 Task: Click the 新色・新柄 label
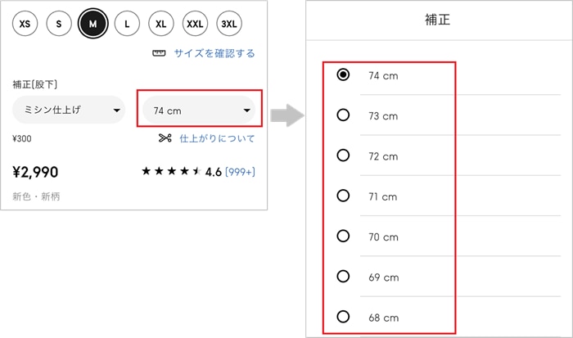click(x=36, y=196)
